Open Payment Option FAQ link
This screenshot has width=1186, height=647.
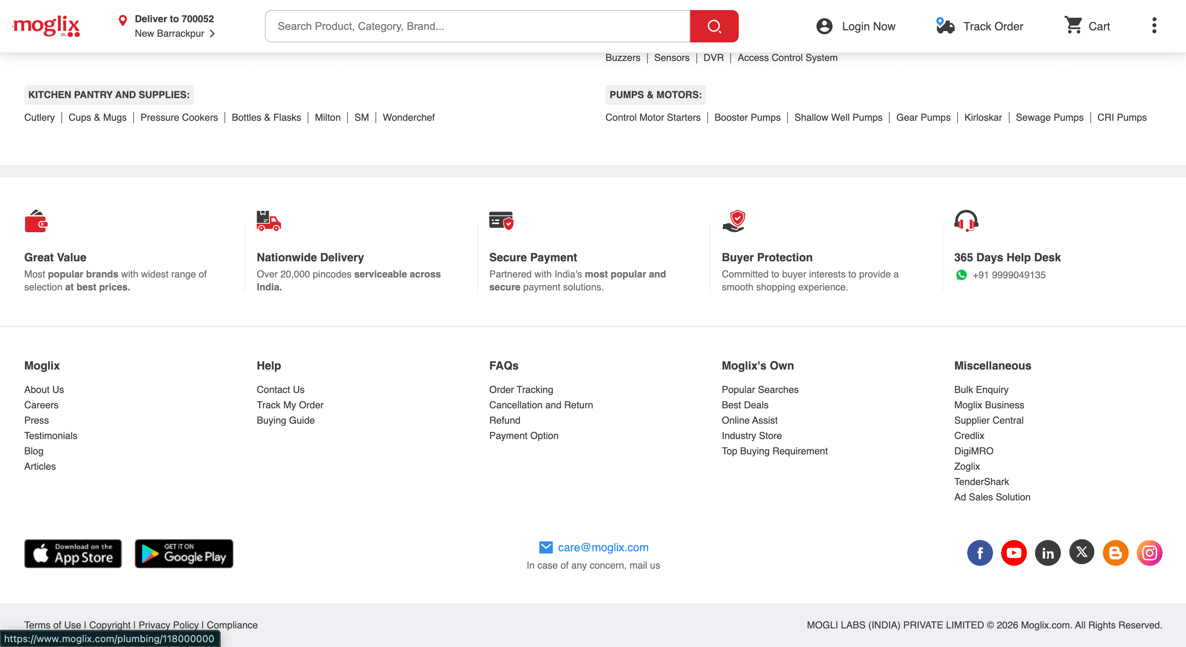pyautogui.click(x=524, y=436)
